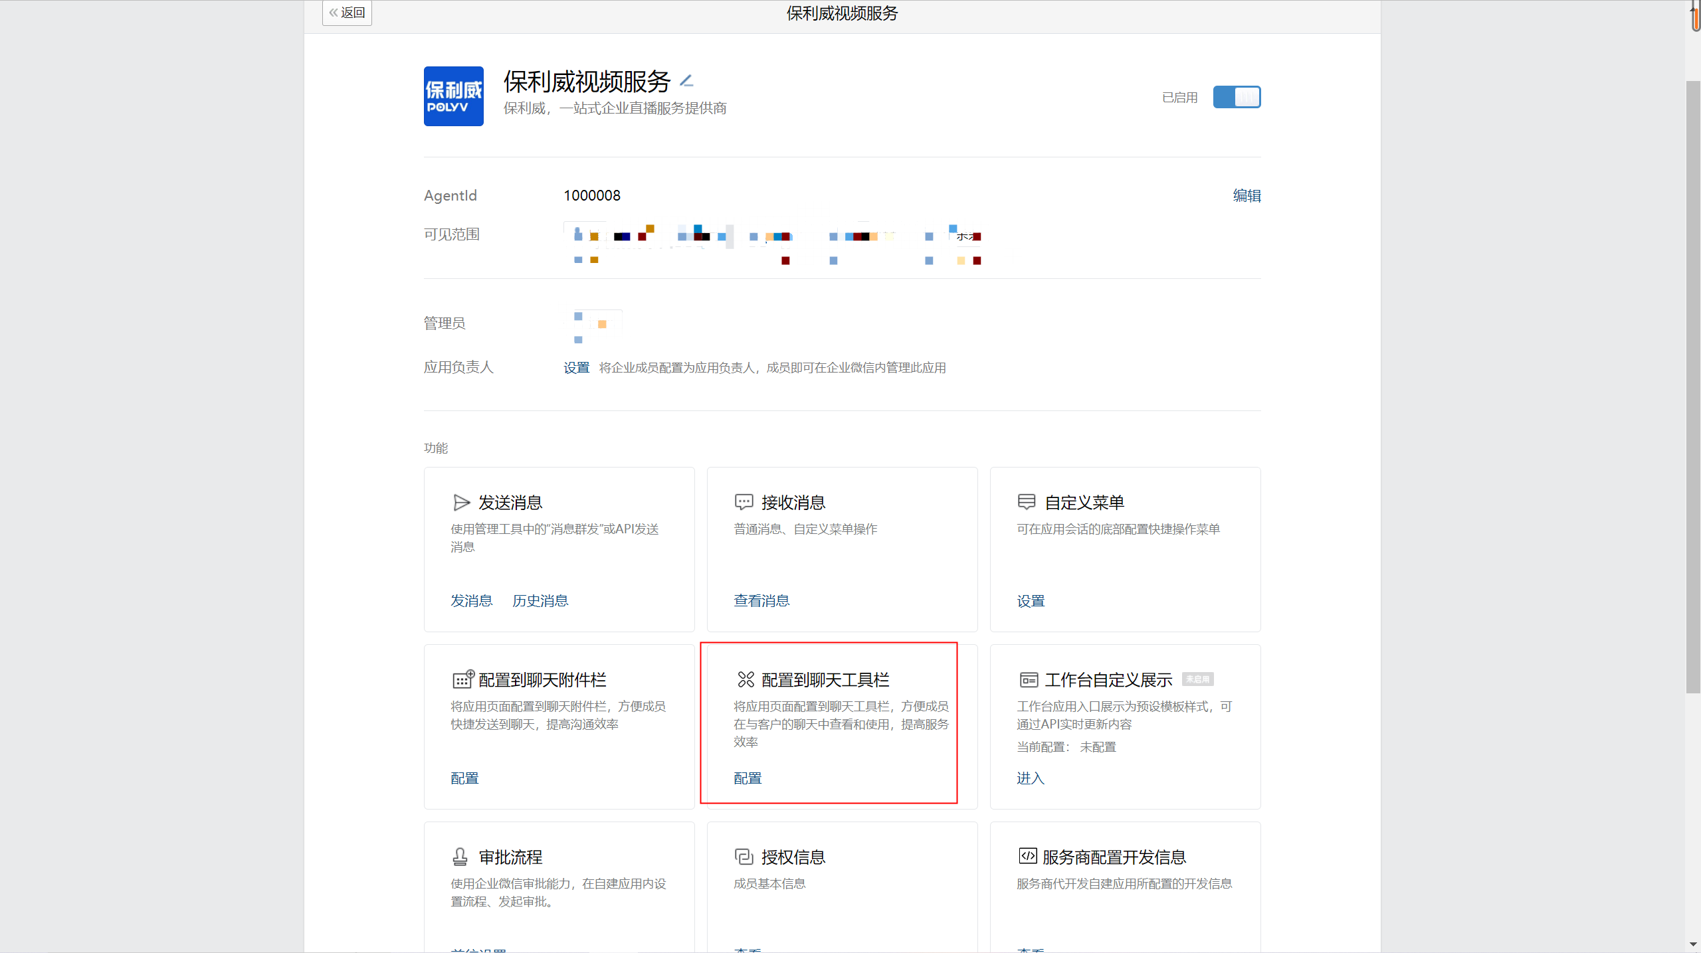Click the 工作台自定义展示 icon

coord(1029,680)
